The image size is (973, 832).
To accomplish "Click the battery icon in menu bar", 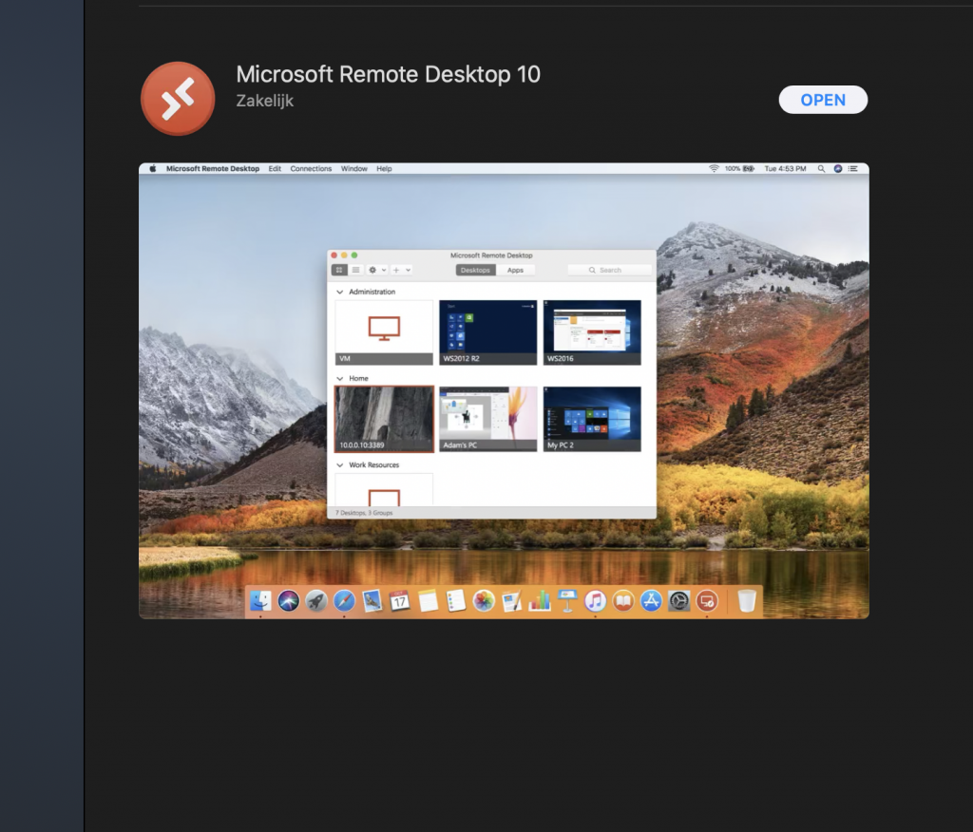I will coord(749,169).
